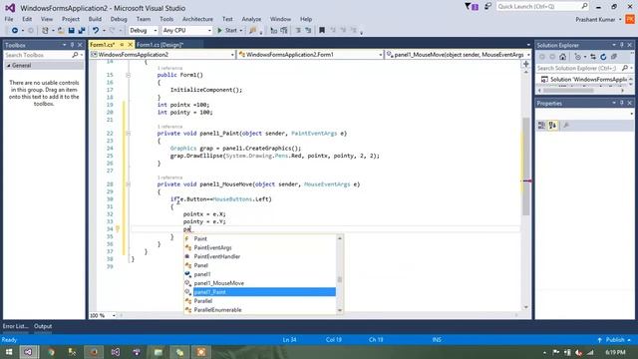
Task: Open the Error List tab
Action: 15,326
